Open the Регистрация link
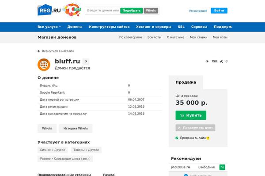 (198, 11)
